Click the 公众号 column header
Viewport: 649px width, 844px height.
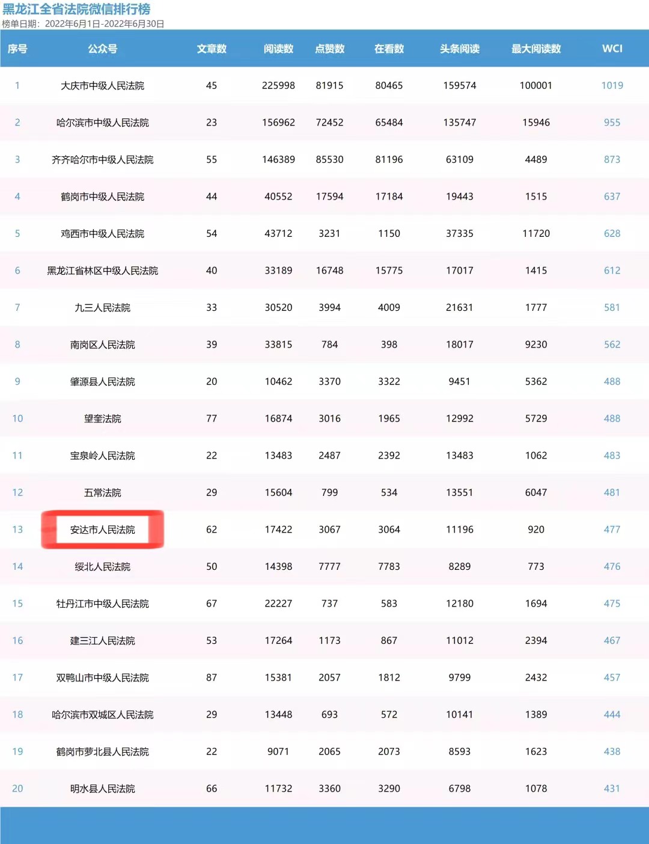102,49
